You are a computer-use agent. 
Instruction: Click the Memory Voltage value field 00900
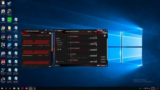pos(93,50)
